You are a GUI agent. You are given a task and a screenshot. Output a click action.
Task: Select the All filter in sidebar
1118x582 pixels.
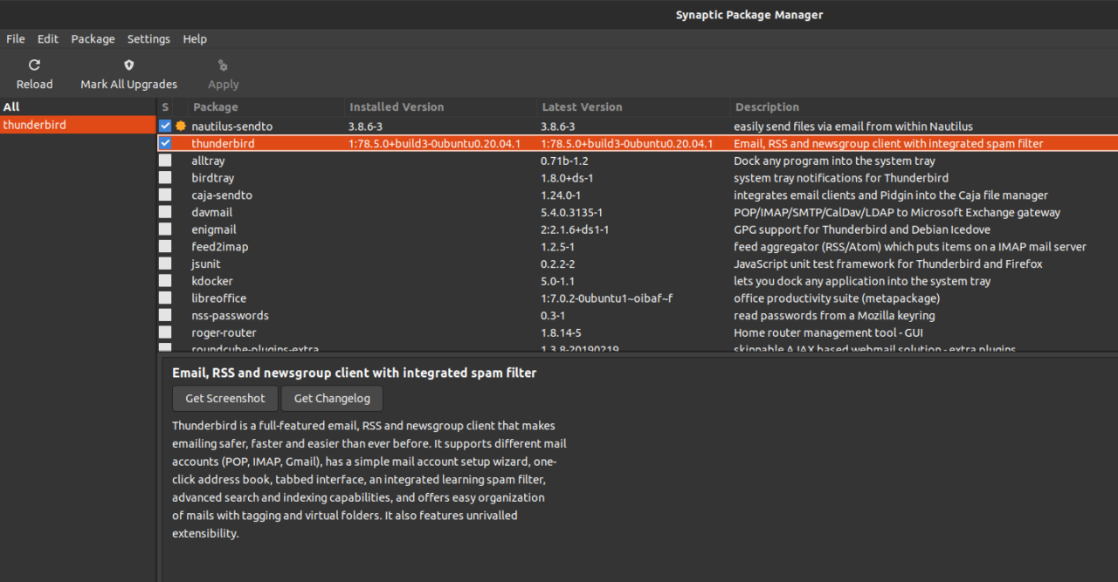78,107
